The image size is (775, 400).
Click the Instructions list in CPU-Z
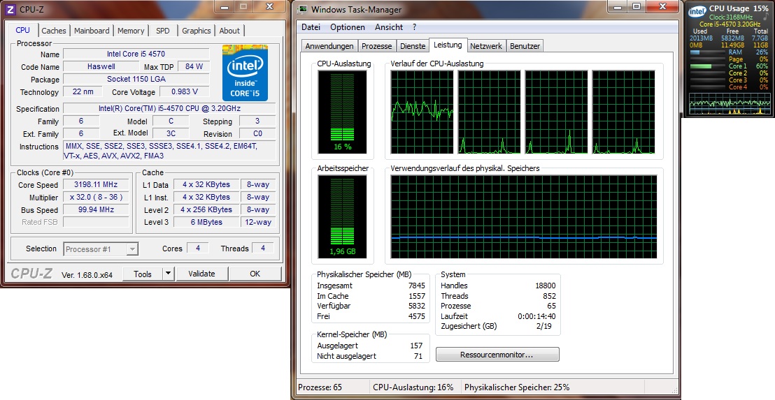(x=169, y=150)
